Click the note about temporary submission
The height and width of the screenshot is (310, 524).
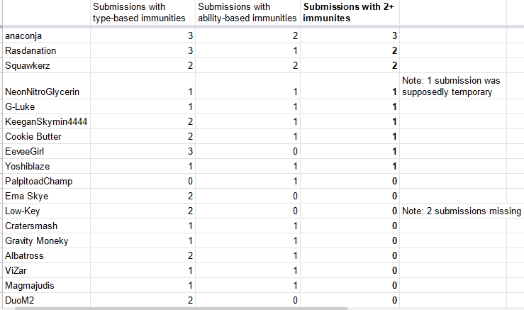point(461,86)
